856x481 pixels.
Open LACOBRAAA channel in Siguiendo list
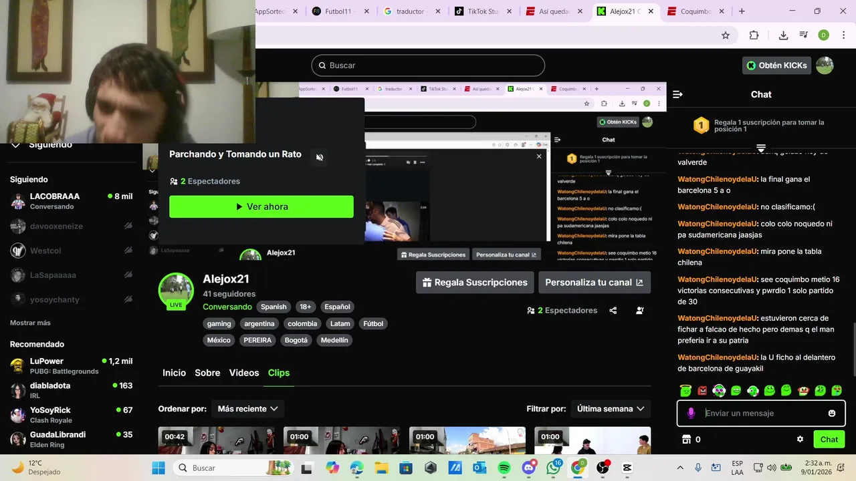pos(71,200)
